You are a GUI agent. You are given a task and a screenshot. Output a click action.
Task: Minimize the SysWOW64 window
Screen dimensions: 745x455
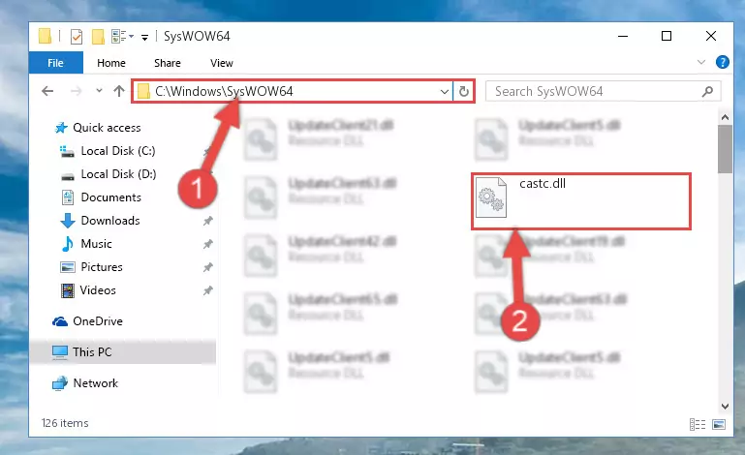[622, 36]
